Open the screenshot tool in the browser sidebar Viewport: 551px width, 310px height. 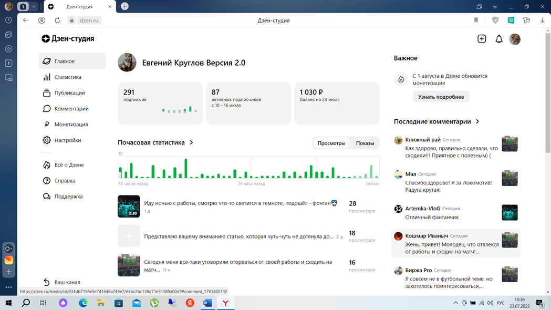coord(9,78)
